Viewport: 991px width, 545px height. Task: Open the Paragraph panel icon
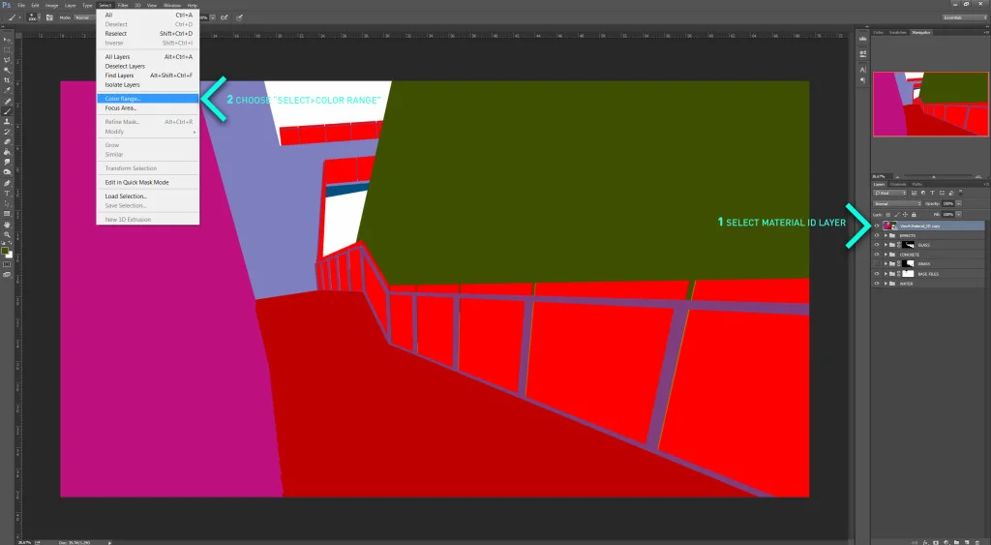(862, 80)
